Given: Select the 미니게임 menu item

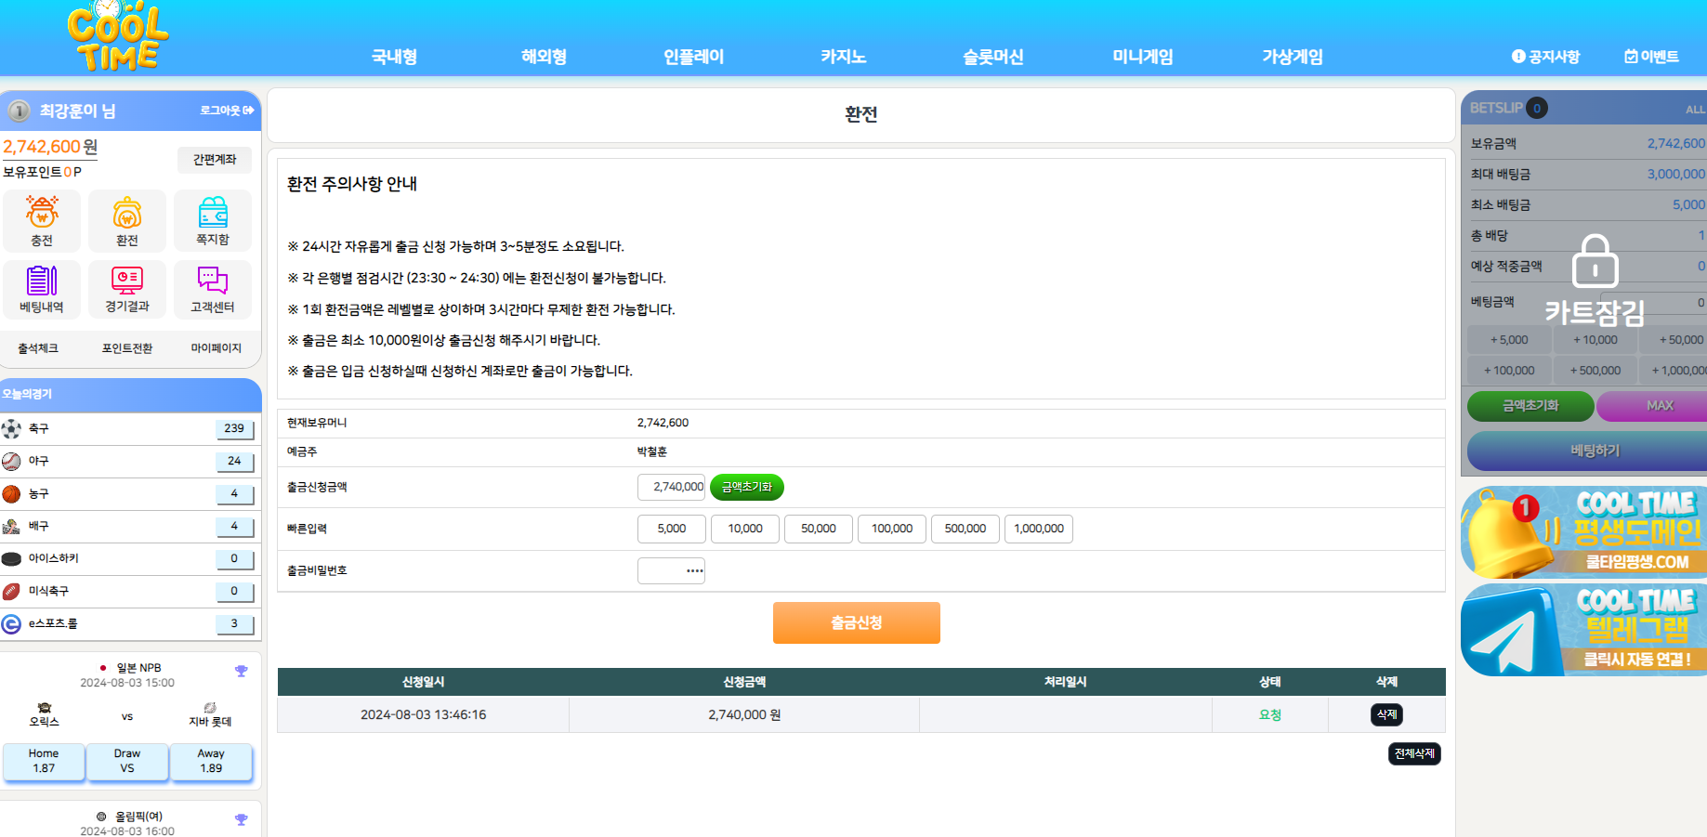Looking at the screenshot, I should pyautogui.click(x=1142, y=57).
